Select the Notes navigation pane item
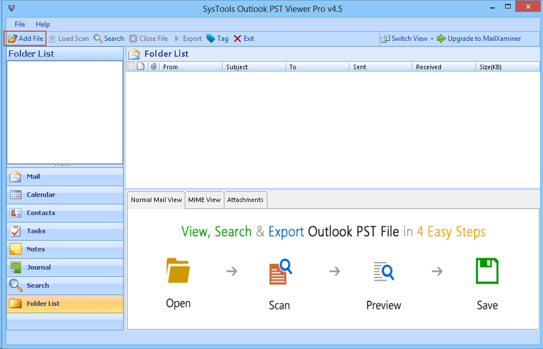This screenshot has width=543, height=349. pyautogui.click(x=65, y=249)
